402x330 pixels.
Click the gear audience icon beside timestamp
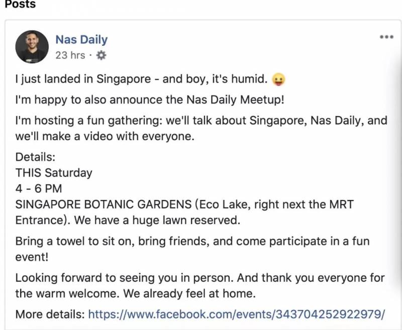coord(101,55)
